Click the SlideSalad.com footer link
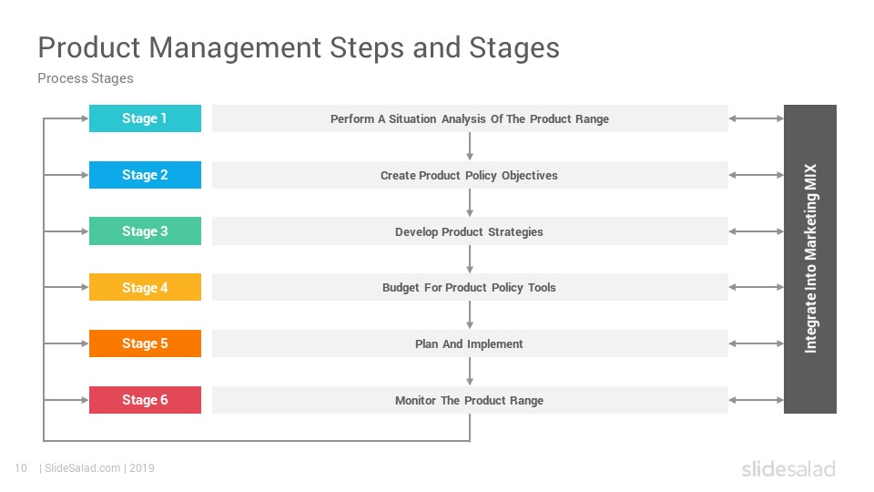This screenshot has width=874, height=492. coord(82,468)
